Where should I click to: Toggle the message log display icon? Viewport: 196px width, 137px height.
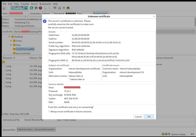tap(12, 8)
